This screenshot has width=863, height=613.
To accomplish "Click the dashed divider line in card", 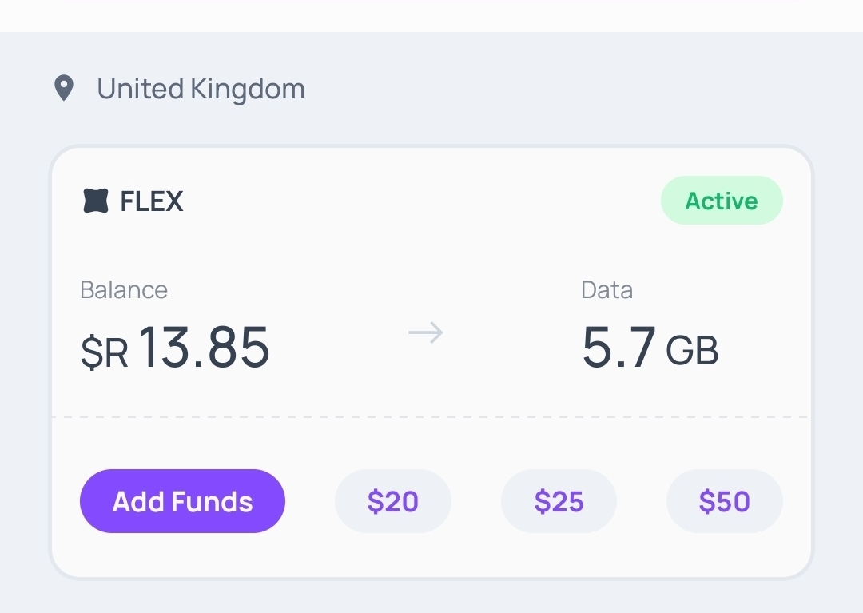I will click(x=431, y=417).
